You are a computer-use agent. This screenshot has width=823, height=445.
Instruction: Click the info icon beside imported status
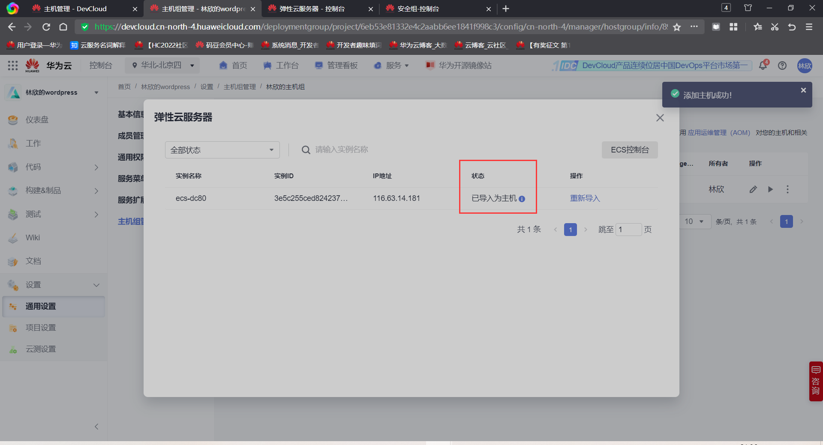pyautogui.click(x=522, y=199)
